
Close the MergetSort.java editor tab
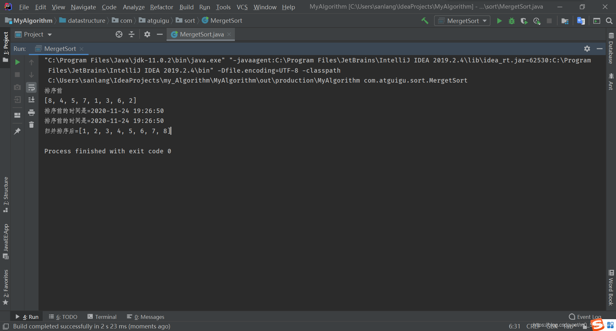[229, 34]
